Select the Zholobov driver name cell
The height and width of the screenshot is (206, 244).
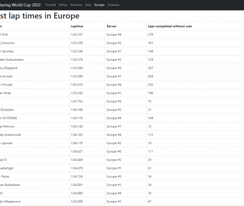pos(8,109)
